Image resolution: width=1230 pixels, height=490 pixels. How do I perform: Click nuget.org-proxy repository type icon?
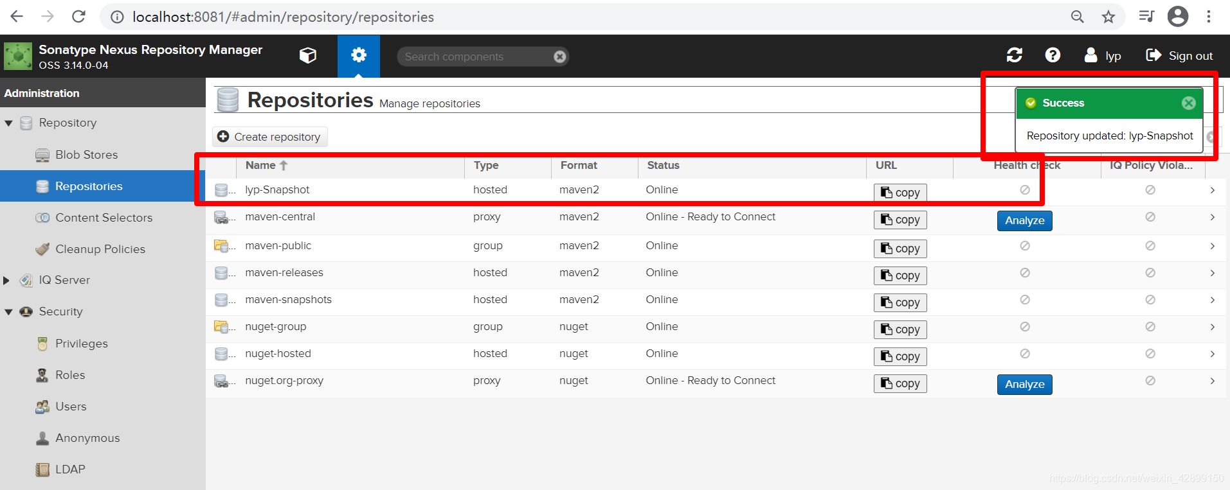click(221, 381)
